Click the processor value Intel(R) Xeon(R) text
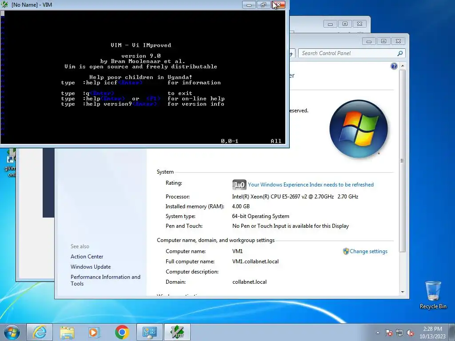The width and height of the screenshot is (455, 341). click(295, 197)
